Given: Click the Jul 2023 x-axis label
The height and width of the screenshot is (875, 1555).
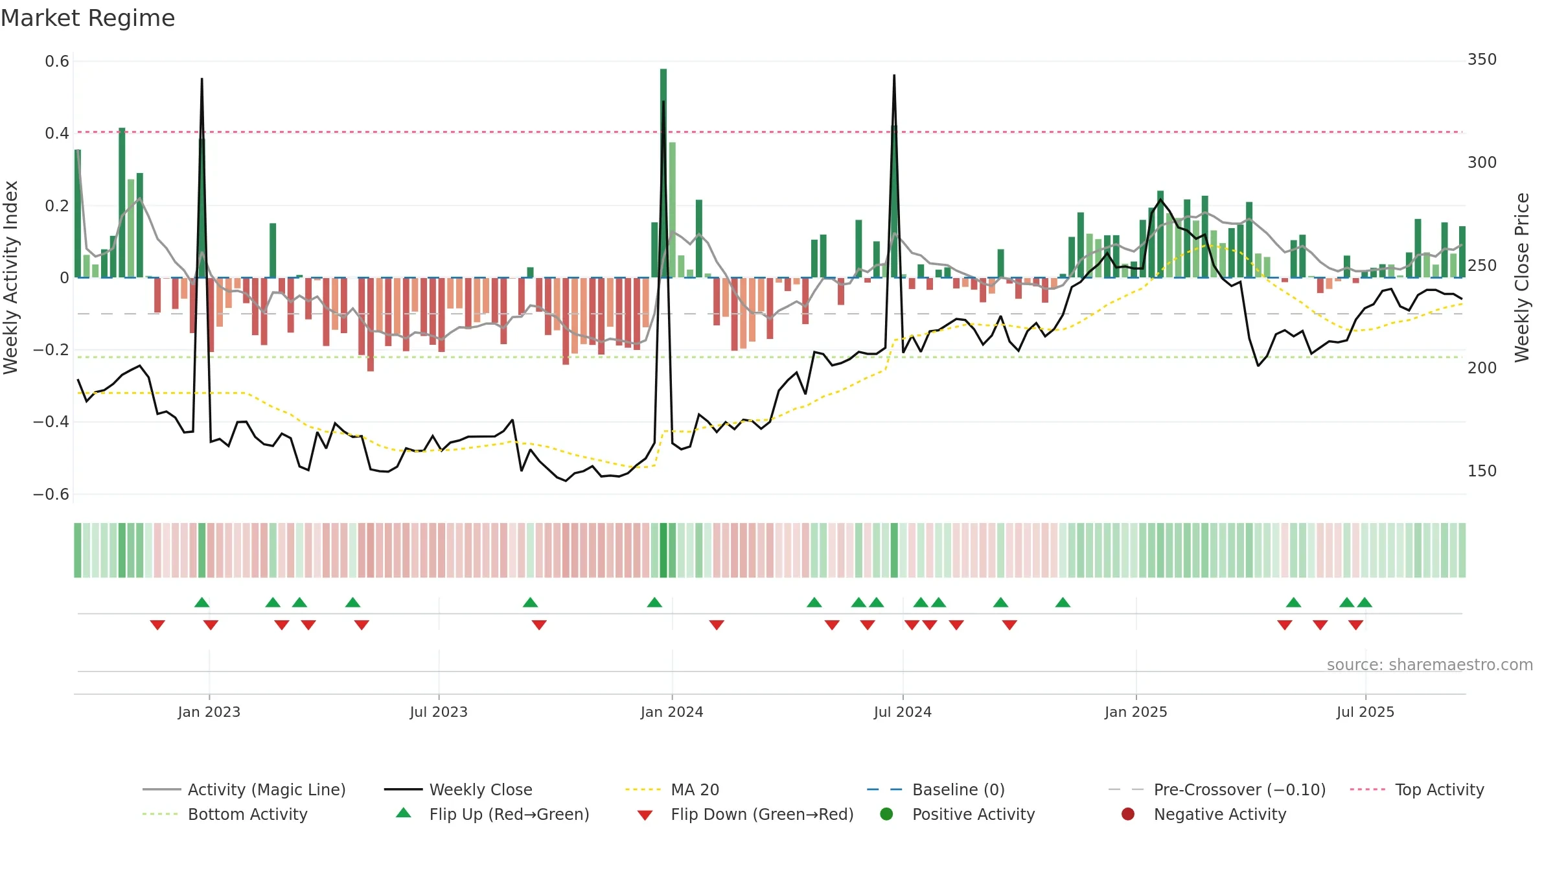Looking at the screenshot, I should coord(439,712).
